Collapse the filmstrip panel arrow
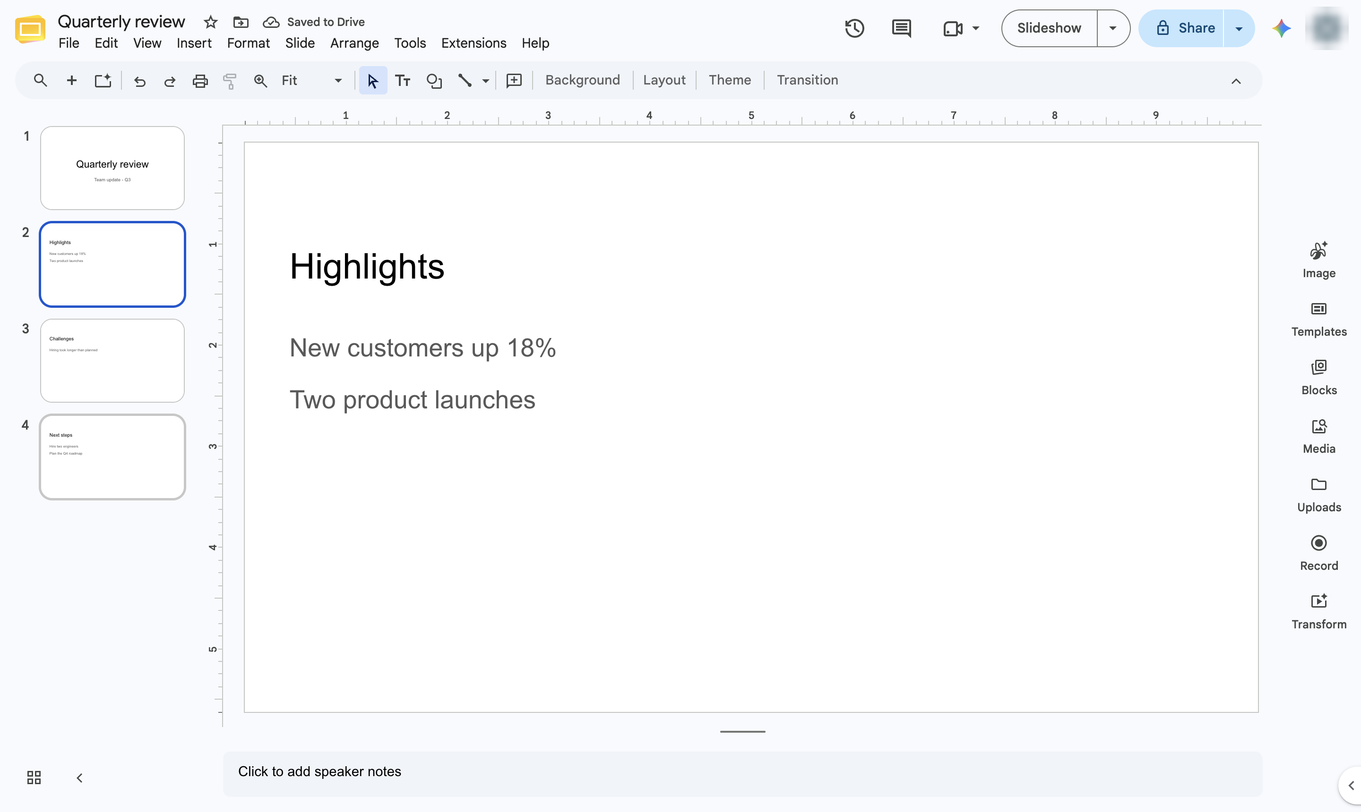Image resolution: width=1361 pixels, height=812 pixels. coord(79,778)
